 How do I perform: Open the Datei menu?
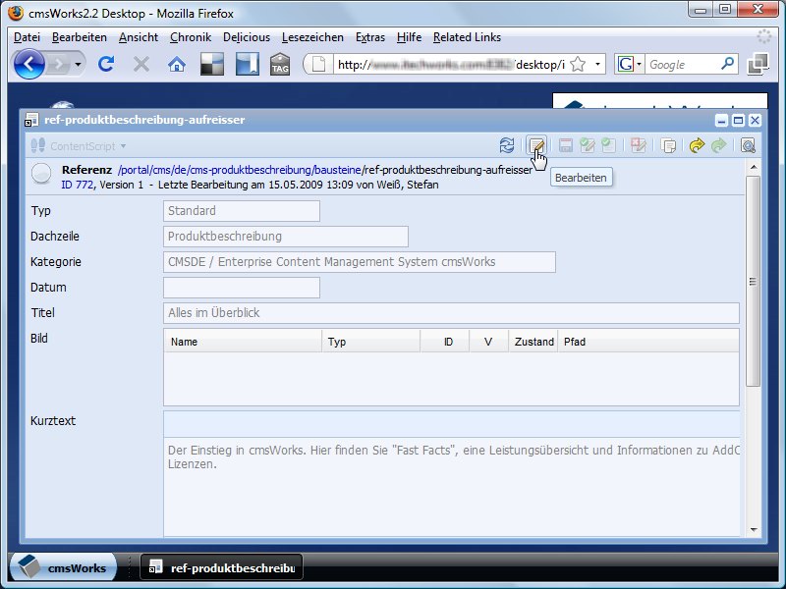(28, 37)
